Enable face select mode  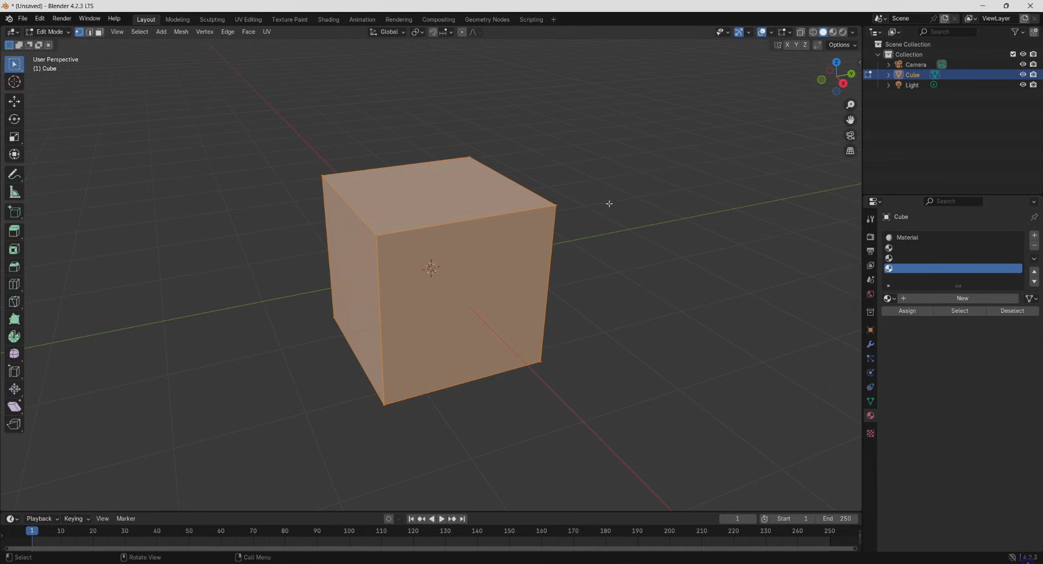(99, 32)
